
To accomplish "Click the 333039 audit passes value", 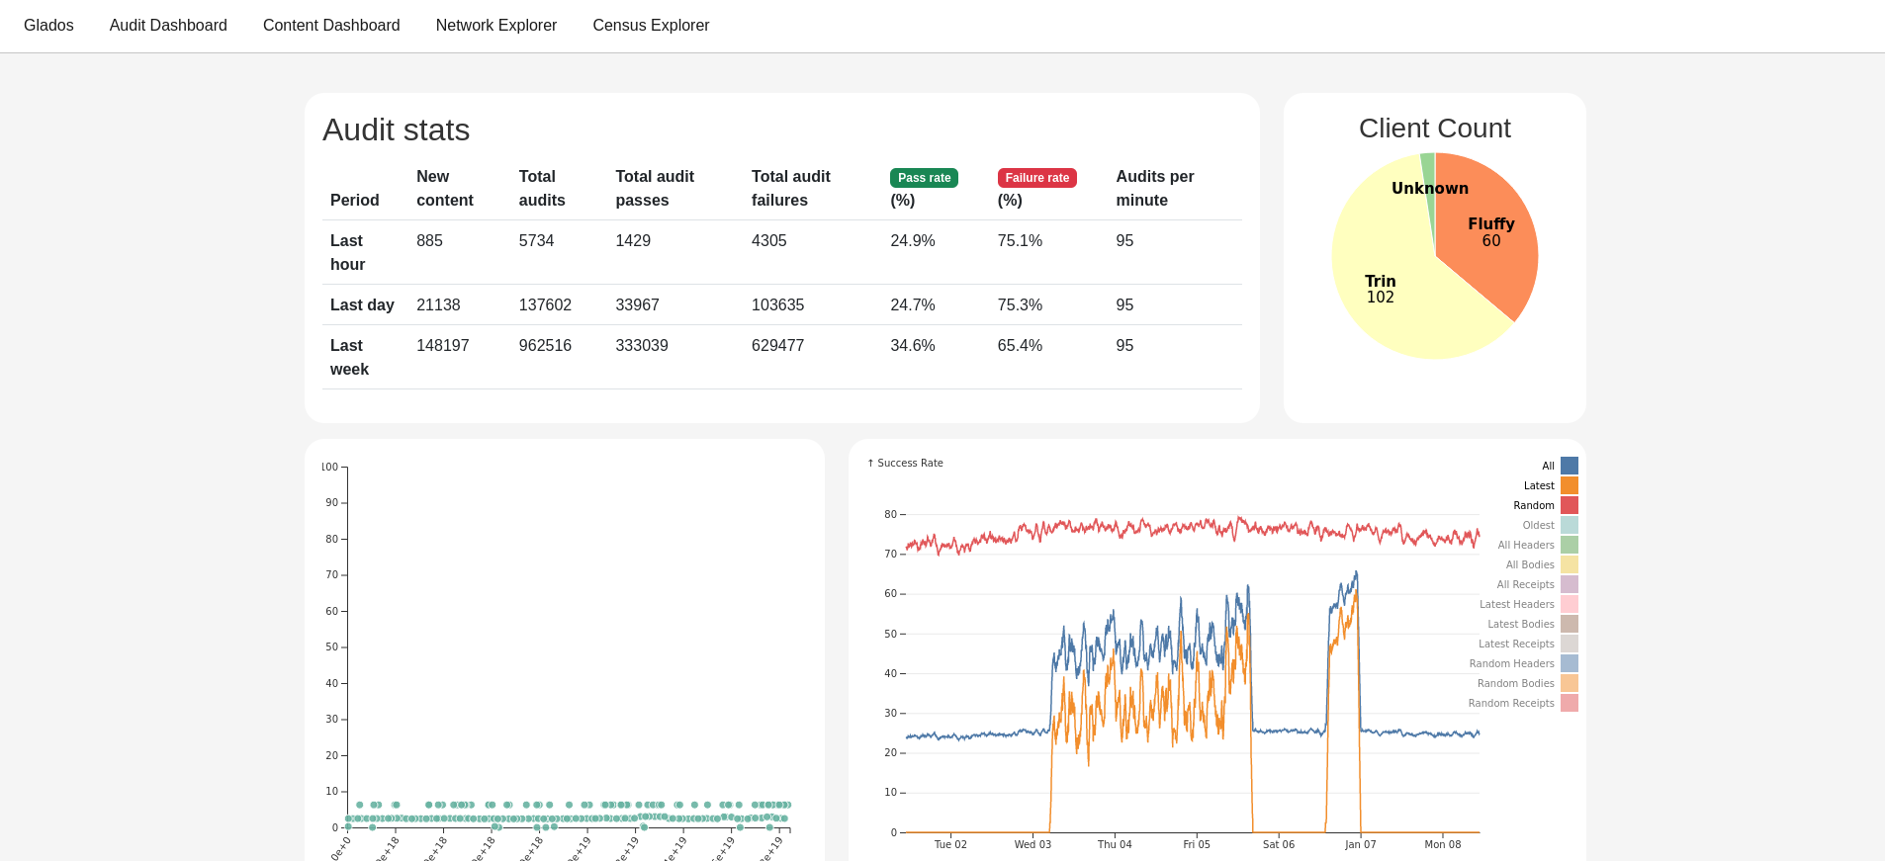I will (x=642, y=345).
